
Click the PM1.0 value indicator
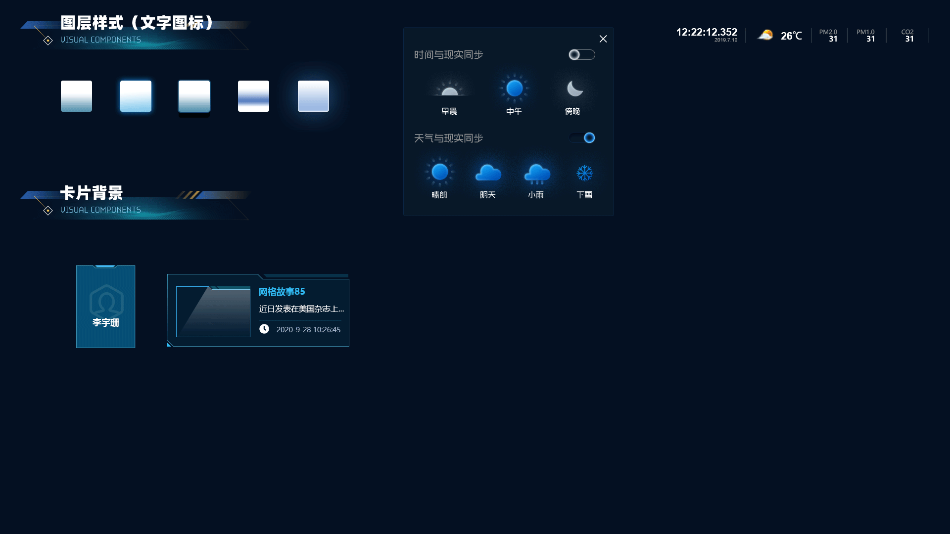[866, 36]
